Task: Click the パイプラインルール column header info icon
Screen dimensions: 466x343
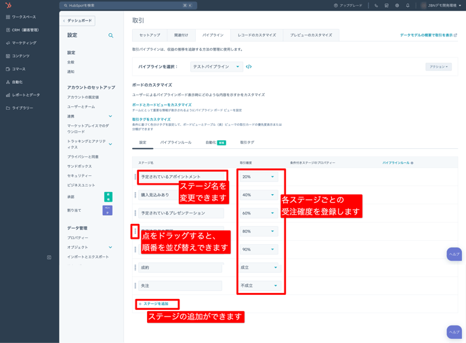Action: tap(412, 163)
